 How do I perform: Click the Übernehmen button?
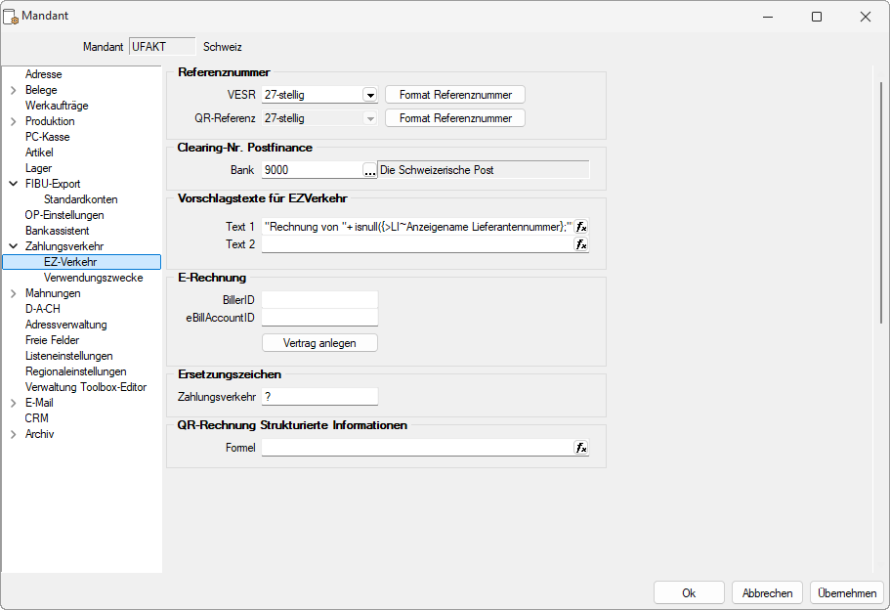pyautogui.click(x=846, y=592)
